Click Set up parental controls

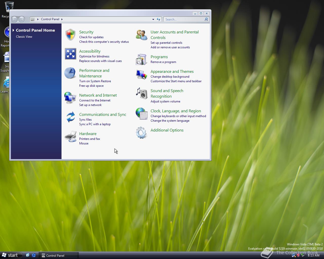click(x=167, y=43)
